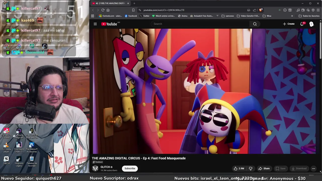322x181 pixels.
Task: Click the YouTube search magnifier button
Action: (255, 24)
